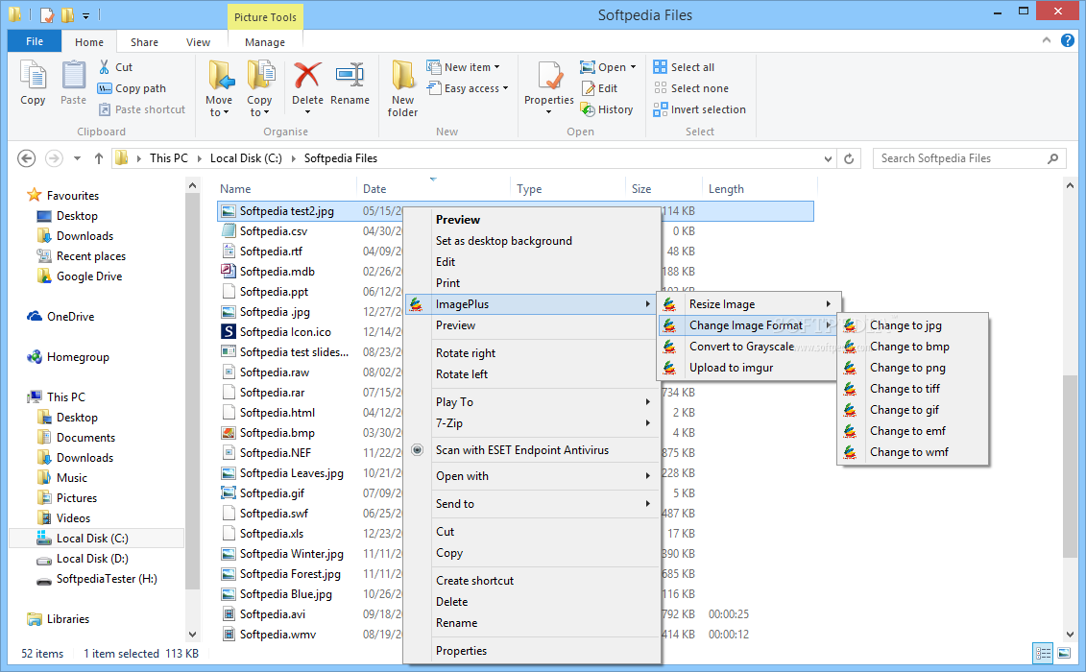
Task: Click the Paste clipboard icon
Action: [73, 75]
